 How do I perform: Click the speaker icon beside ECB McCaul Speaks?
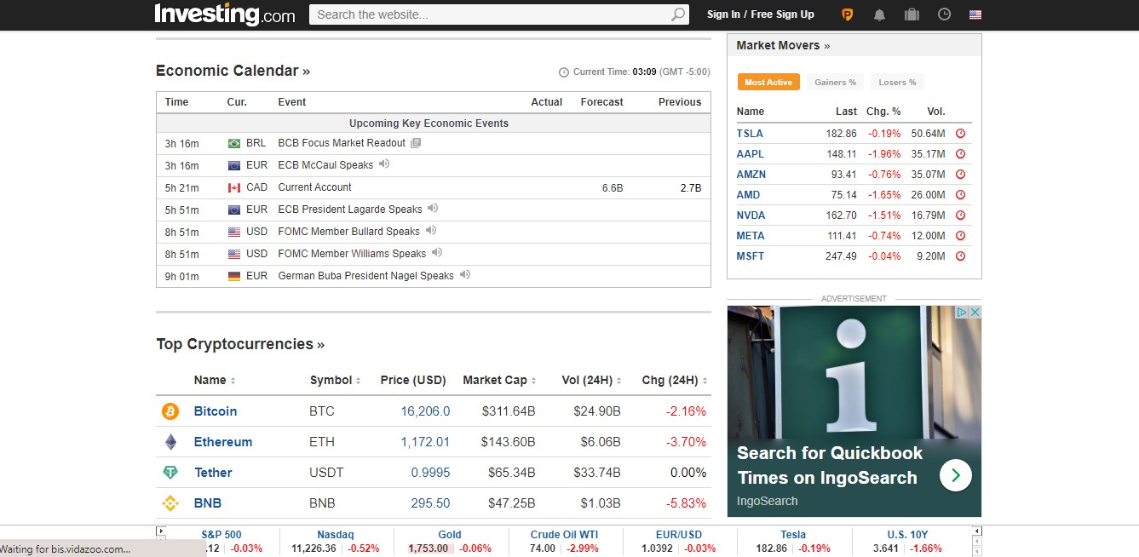[x=384, y=164]
